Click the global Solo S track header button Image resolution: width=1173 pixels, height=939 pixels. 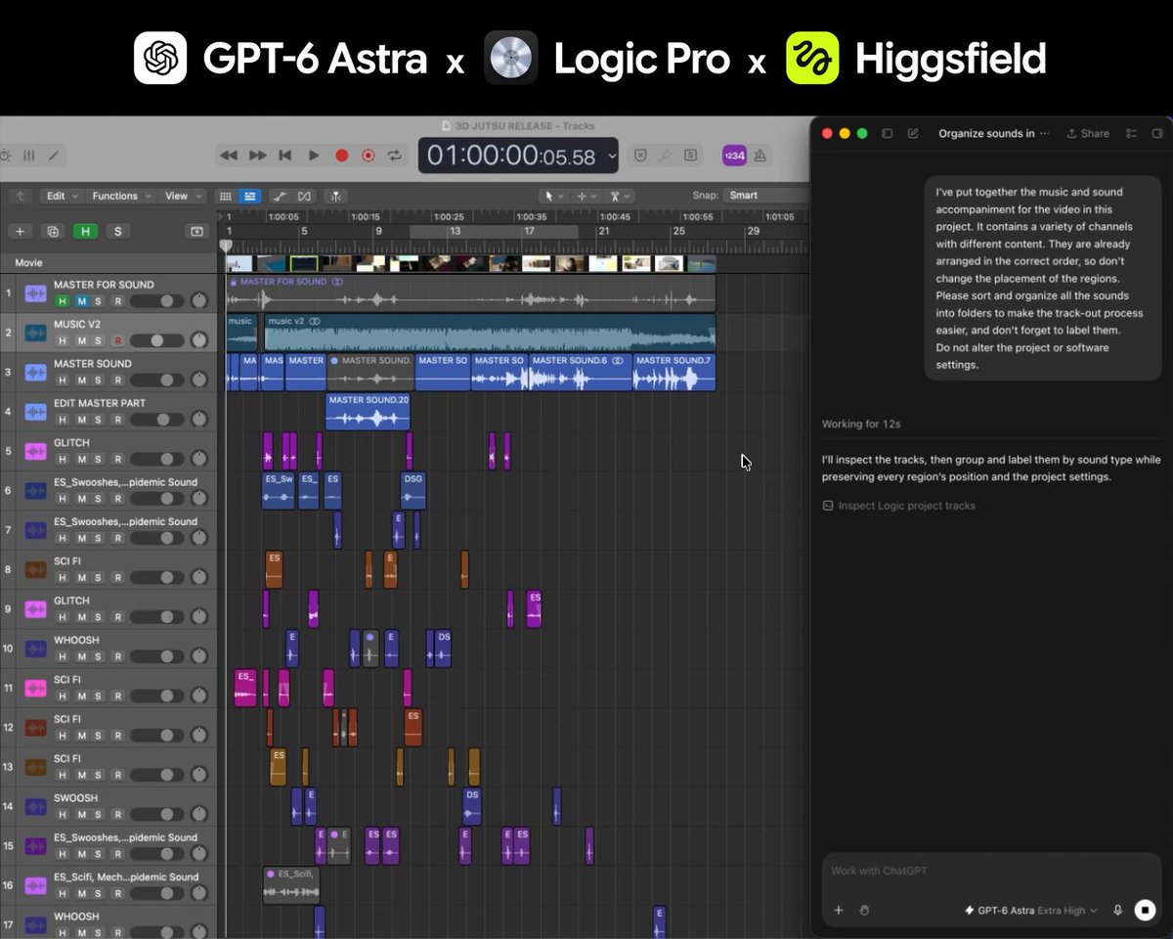[118, 232]
